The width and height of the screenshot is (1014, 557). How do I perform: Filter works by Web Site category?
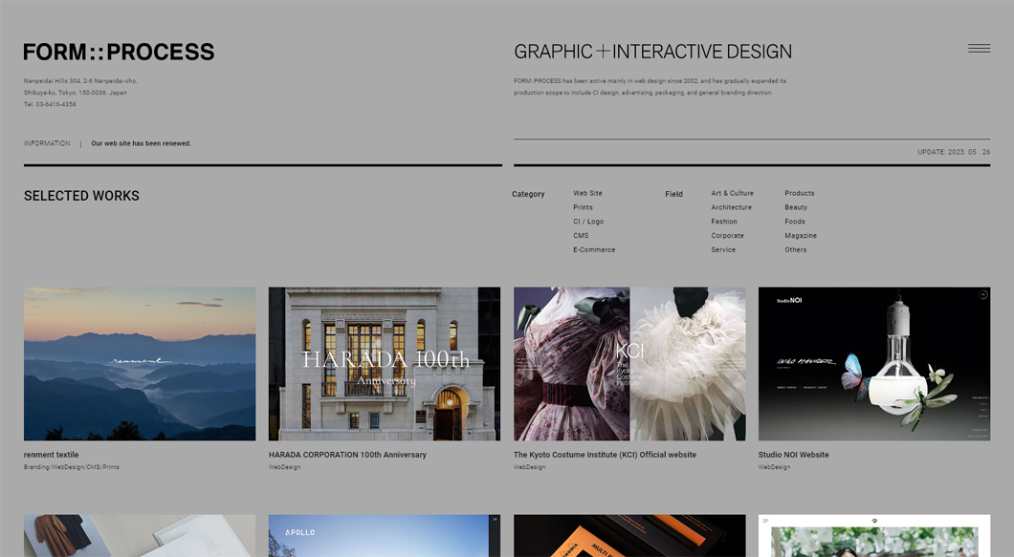(587, 193)
